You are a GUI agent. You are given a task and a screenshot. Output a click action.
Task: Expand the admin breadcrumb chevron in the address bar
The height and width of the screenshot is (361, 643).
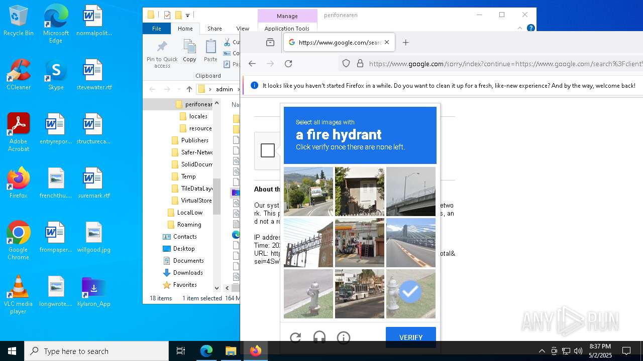(238, 89)
